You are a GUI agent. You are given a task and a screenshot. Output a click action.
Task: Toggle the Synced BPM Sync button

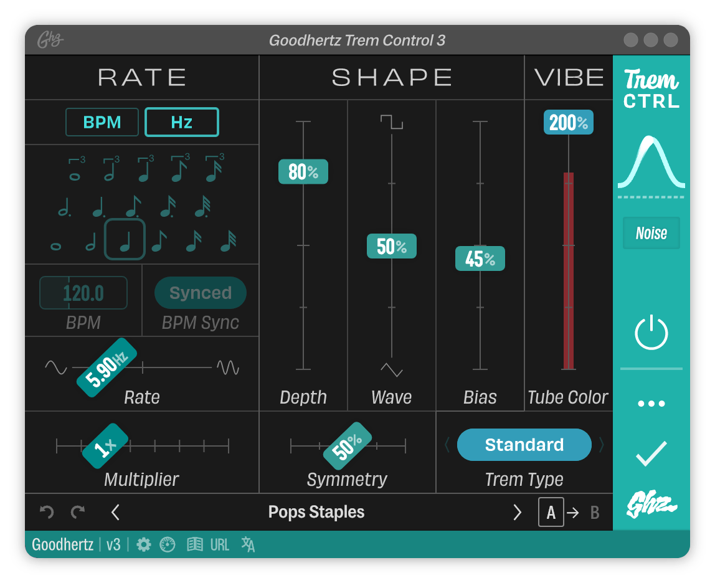coord(201,293)
